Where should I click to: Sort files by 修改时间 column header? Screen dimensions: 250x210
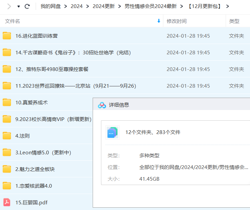(177, 21)
